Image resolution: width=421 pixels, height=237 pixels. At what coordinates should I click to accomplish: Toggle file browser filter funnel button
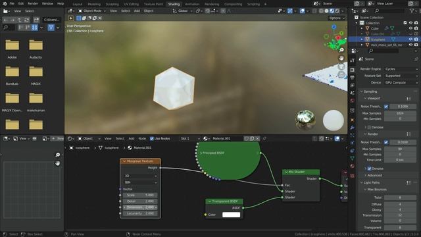pyautogui.click(x=51, y=28)
